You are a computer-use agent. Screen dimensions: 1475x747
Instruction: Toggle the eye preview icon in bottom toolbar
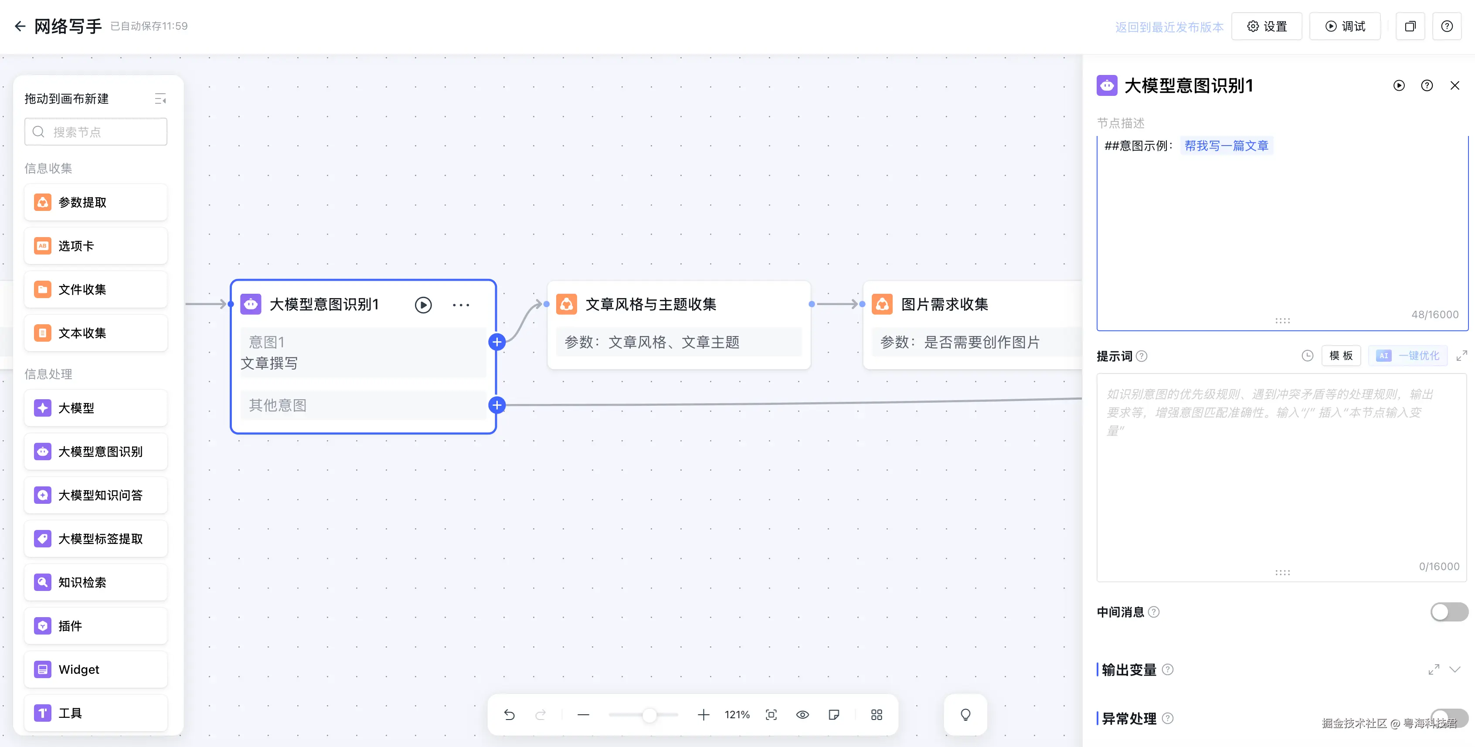tap(802, 714)
